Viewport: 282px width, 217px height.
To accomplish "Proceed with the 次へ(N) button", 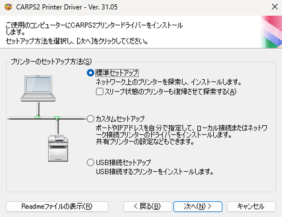I will tap(198, 207).
